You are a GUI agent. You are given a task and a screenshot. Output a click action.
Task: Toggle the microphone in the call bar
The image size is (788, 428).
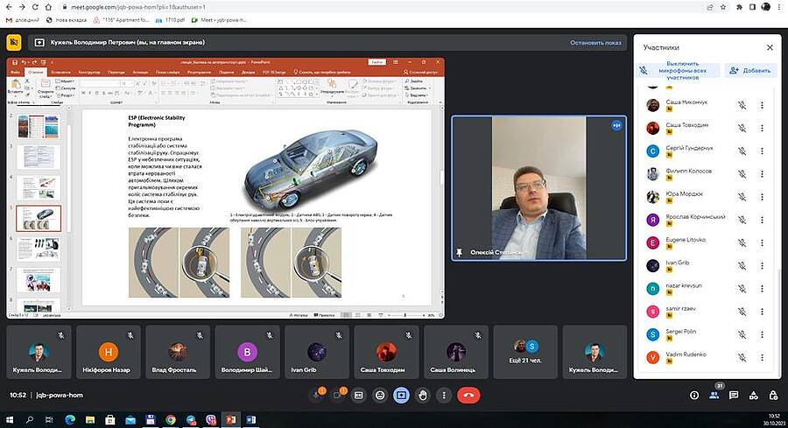[x=316, y=395]
